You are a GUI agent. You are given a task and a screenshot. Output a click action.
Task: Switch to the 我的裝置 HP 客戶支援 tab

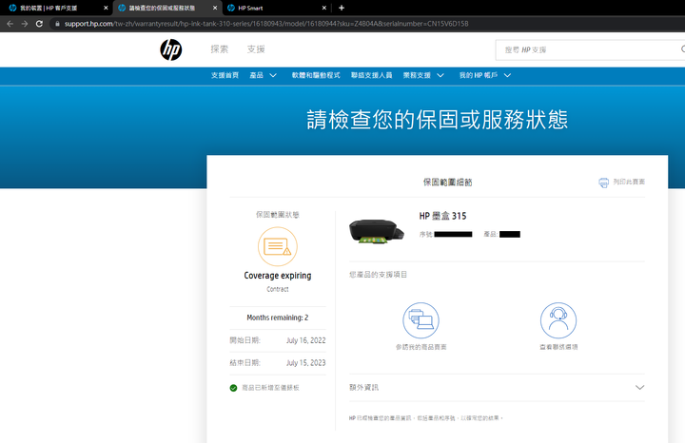point(57,8)
